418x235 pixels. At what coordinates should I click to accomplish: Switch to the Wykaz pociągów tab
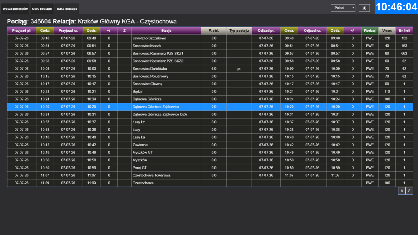(15, 9)
